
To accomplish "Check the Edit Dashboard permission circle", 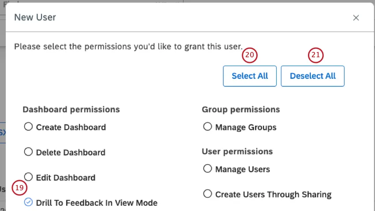I will pos(29,177).
